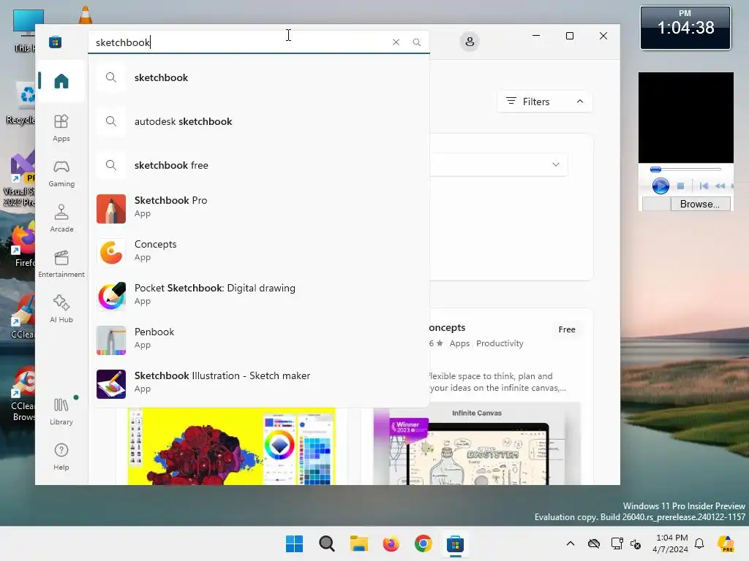Open File Explorer from taskbar

[358, 543]
